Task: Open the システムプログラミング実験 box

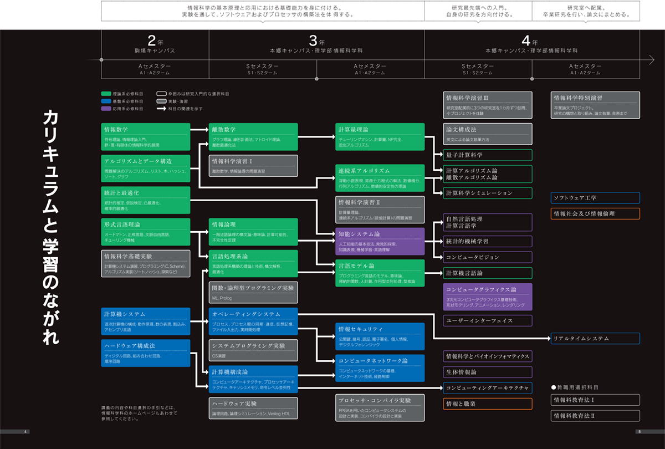Action: click(x=254, y=350)
